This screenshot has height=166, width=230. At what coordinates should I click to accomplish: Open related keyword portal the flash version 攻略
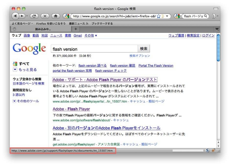tap(72, 71)
